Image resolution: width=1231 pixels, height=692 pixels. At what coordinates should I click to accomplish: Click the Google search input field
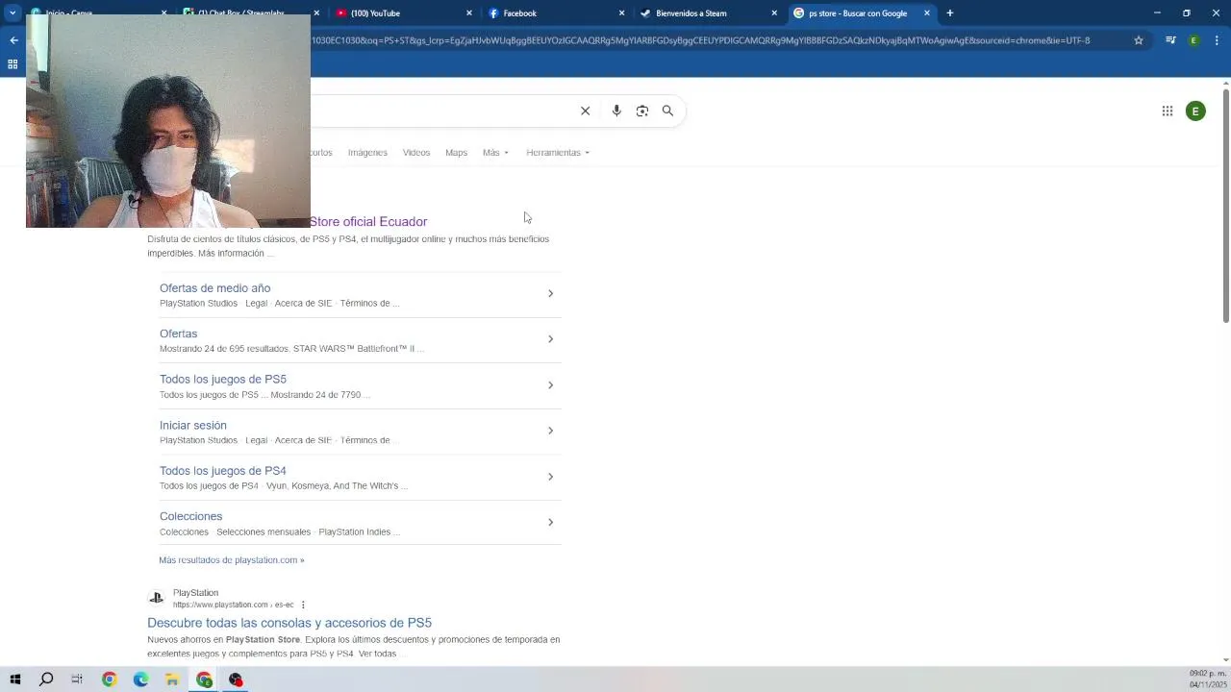tap(442, 111)
